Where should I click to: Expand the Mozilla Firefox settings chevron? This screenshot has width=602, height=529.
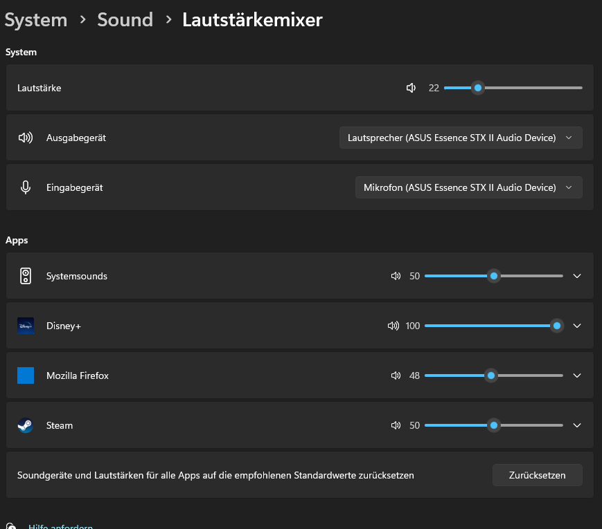[577, 375]
